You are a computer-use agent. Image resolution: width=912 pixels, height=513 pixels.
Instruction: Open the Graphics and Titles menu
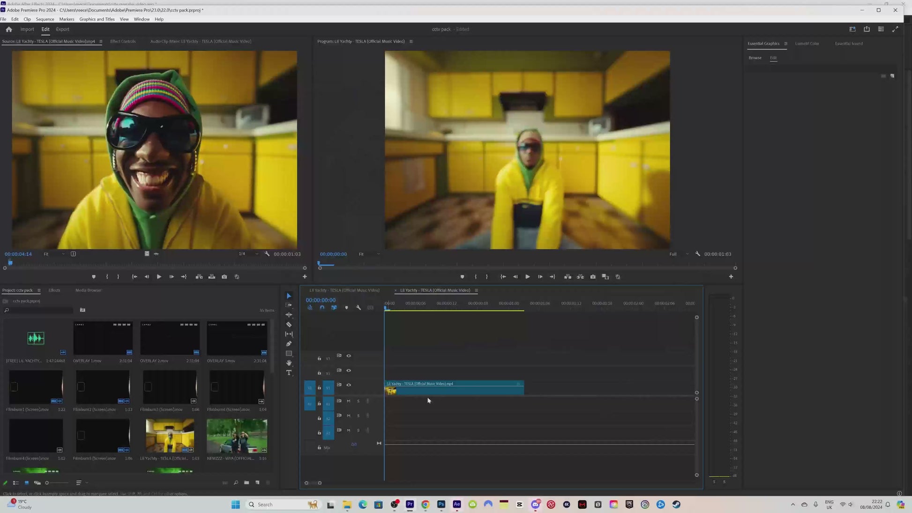(x=97, y=19)
